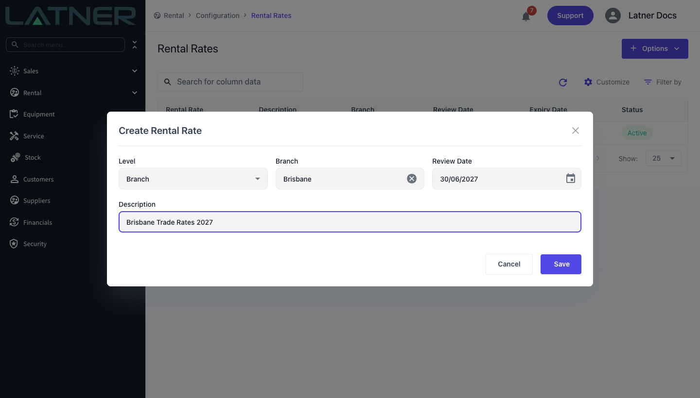Change the Show rows-per-page dropdown
This screenshot has height=398, width=700.
tap(664, 158)
